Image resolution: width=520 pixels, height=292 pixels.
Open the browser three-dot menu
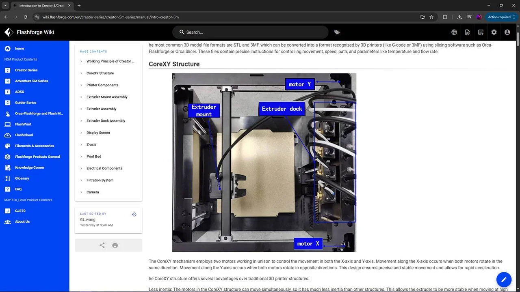coord(515,17)
